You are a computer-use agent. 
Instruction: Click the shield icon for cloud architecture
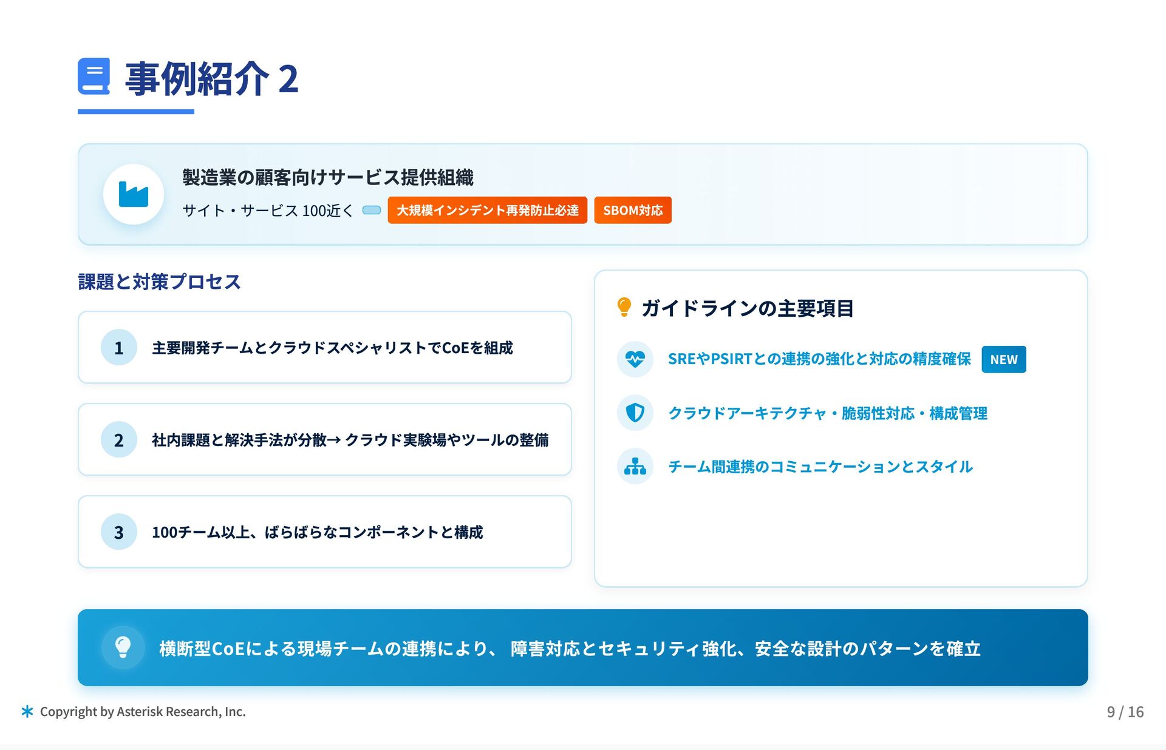click(635, 413)
